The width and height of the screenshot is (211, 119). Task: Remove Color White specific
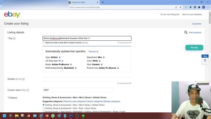click(x=100, y=61)
